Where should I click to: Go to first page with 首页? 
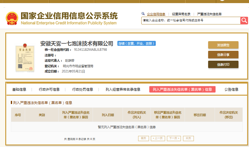143,138
